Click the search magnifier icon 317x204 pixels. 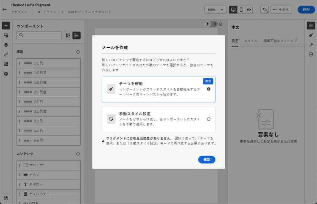21,35
